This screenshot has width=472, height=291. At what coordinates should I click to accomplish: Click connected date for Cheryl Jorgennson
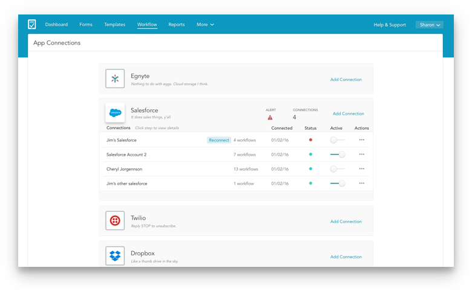(280, 169)
